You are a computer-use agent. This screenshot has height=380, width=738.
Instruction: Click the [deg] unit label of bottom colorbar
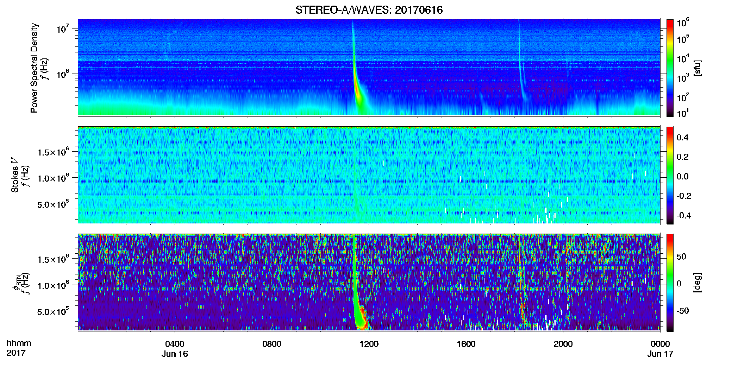pyautogui.click(x=698, y=283)
